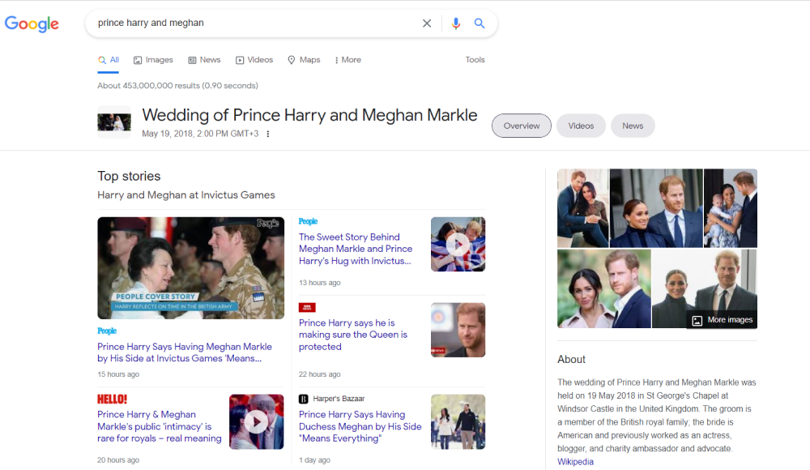Click the 'About 453,000,000 results' text
This screenshot has height=470, width=810.
pyautogui.click(x=177, y=85)
